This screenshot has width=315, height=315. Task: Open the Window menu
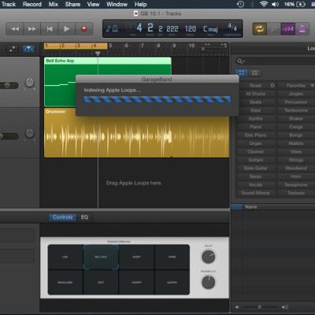point(117,4)
